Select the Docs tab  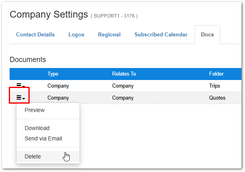pyautogui.click(x=207, y=34)
